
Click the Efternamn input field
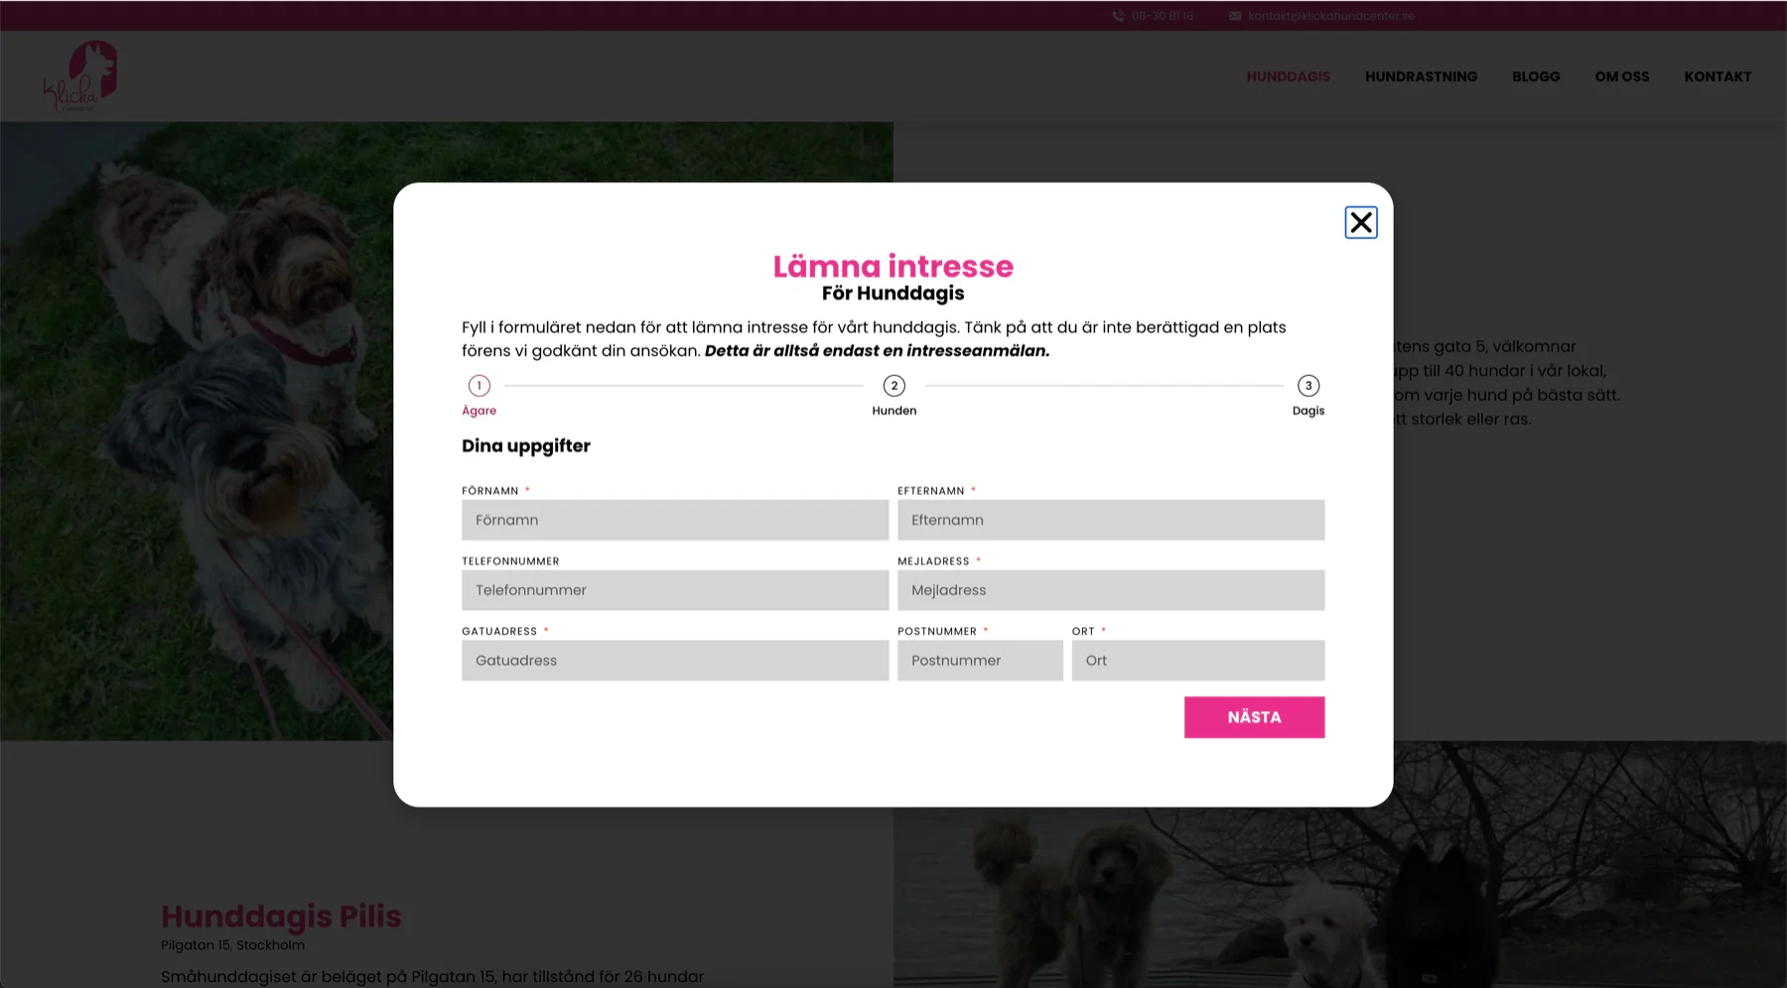(1111, 520)
